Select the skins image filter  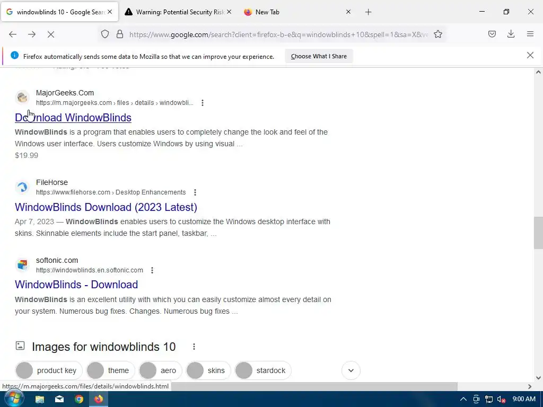[x=208, y=370]
